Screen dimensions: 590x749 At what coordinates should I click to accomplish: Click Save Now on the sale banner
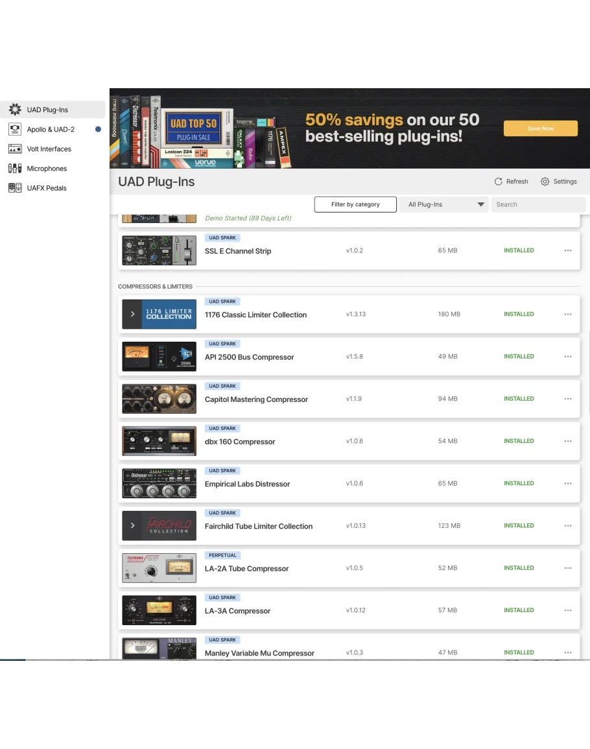[540, 128]
